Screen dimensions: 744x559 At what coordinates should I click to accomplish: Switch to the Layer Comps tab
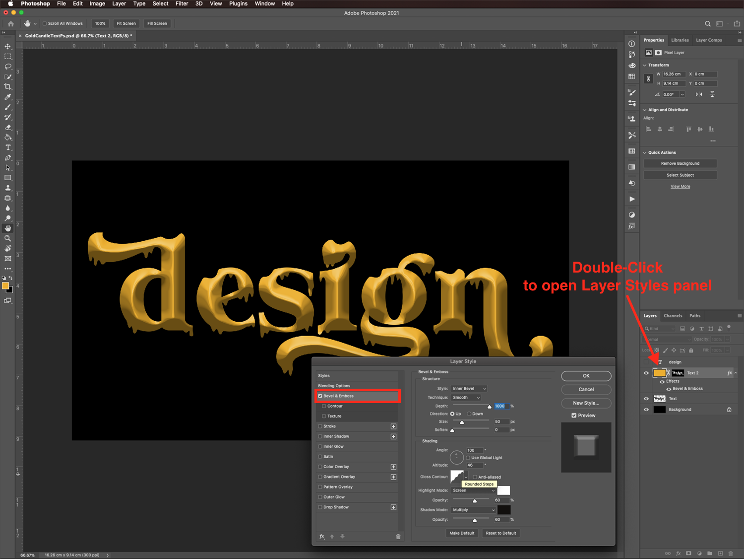pos(709,40)
